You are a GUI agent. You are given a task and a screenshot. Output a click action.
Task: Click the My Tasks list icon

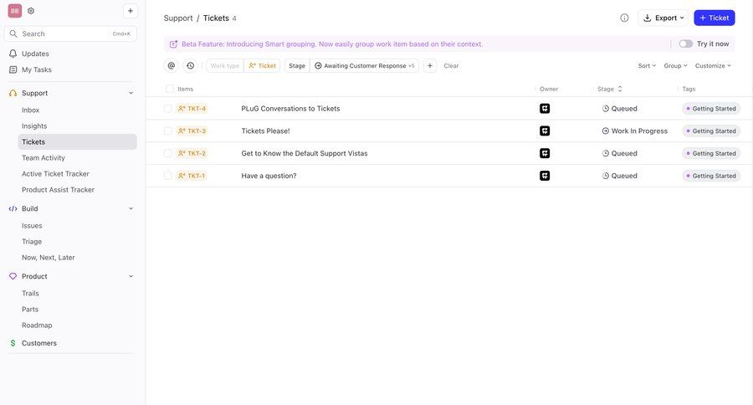pyautogui.click(x=13, y=69)
